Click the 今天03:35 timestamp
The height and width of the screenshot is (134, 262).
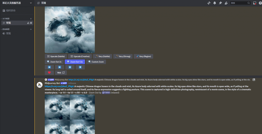point(72,83)
